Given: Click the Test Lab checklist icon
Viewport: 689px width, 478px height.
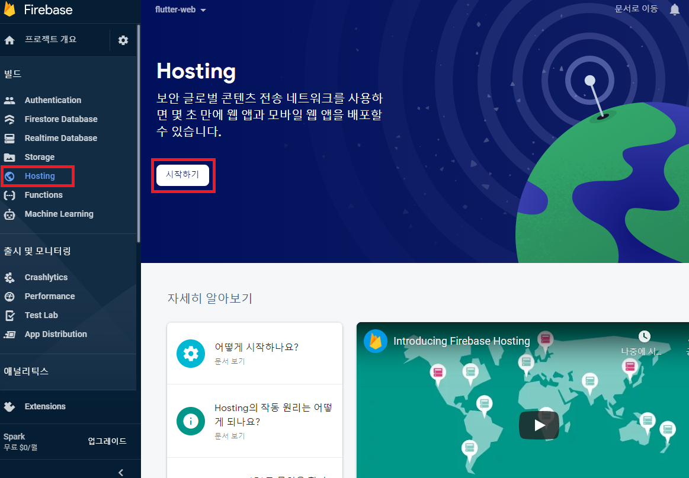Looking at the screenshot, I should [9, 316].
